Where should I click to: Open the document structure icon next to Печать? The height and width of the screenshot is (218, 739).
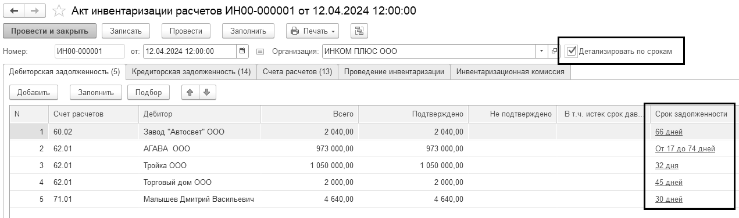[359, 31]
